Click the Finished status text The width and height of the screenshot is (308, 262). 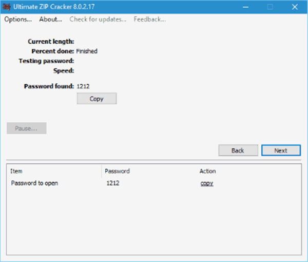pos(87,51)
